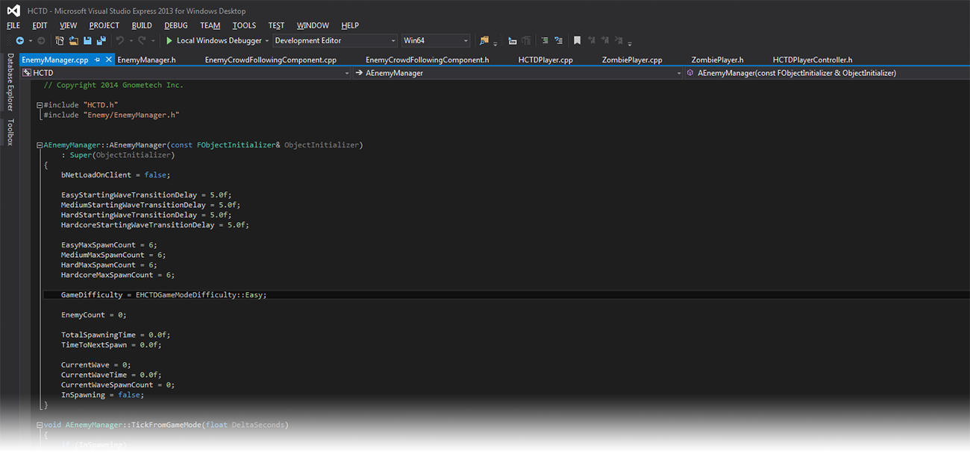Switch to the HCTDPlayer.cpp tab
970x456 pixels.
[x=545, y=60]
